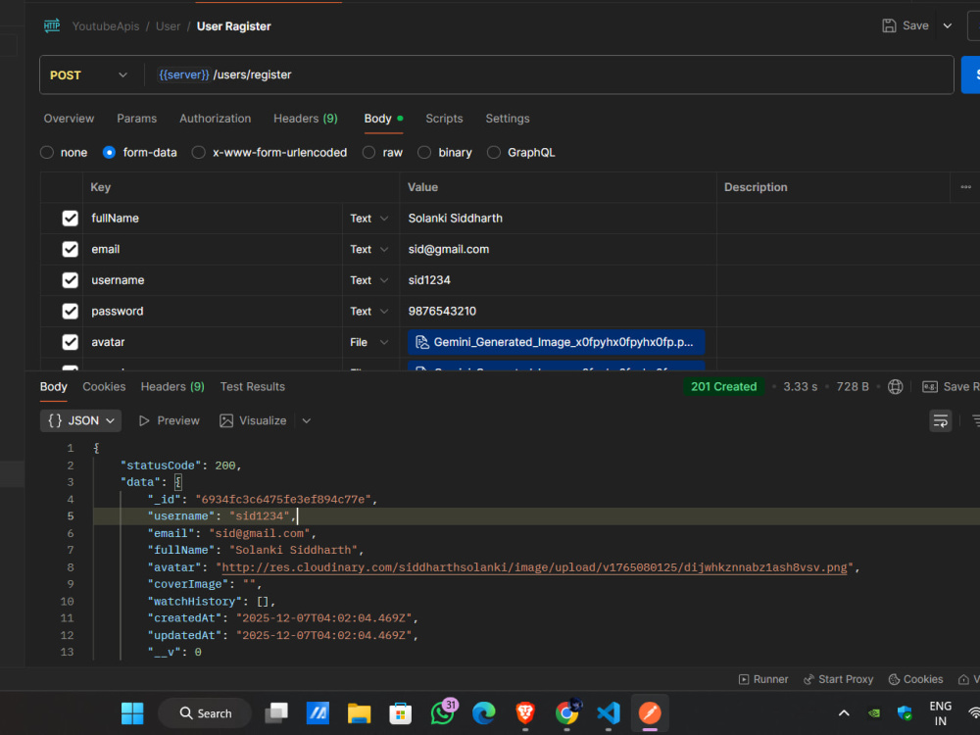Click the HTTP request icon beside YoutubeApis

(52, 25)
